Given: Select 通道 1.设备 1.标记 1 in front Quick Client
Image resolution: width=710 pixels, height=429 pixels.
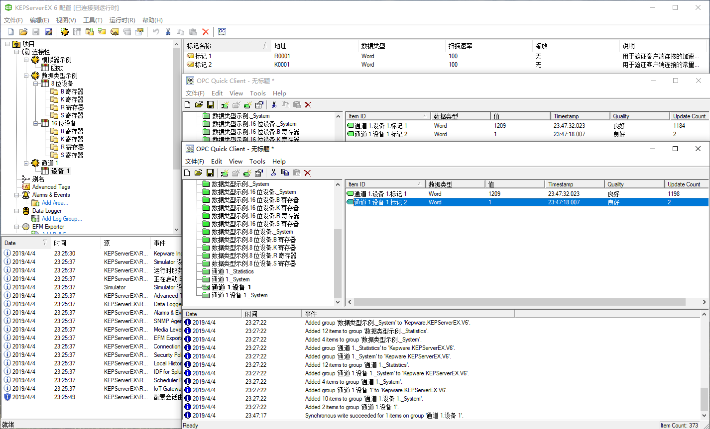Looking at the screenshot, I should [x=527, y=194].
